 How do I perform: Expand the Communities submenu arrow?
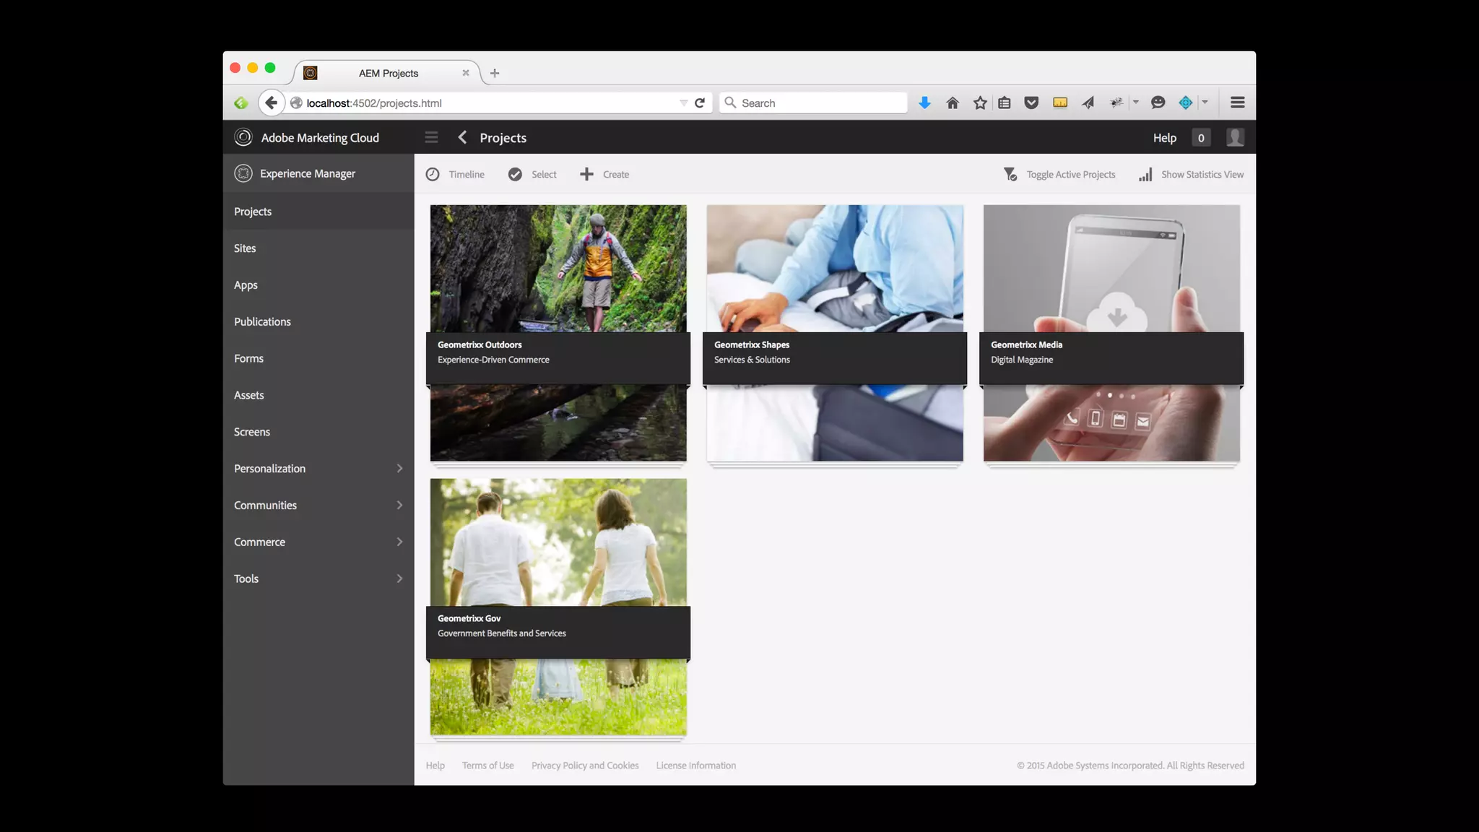coord(399,505)
